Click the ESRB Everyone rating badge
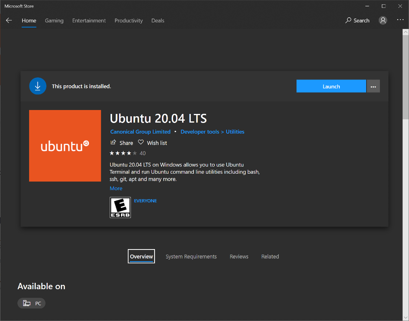The image size is (409, 321). (x=120, y=207)
